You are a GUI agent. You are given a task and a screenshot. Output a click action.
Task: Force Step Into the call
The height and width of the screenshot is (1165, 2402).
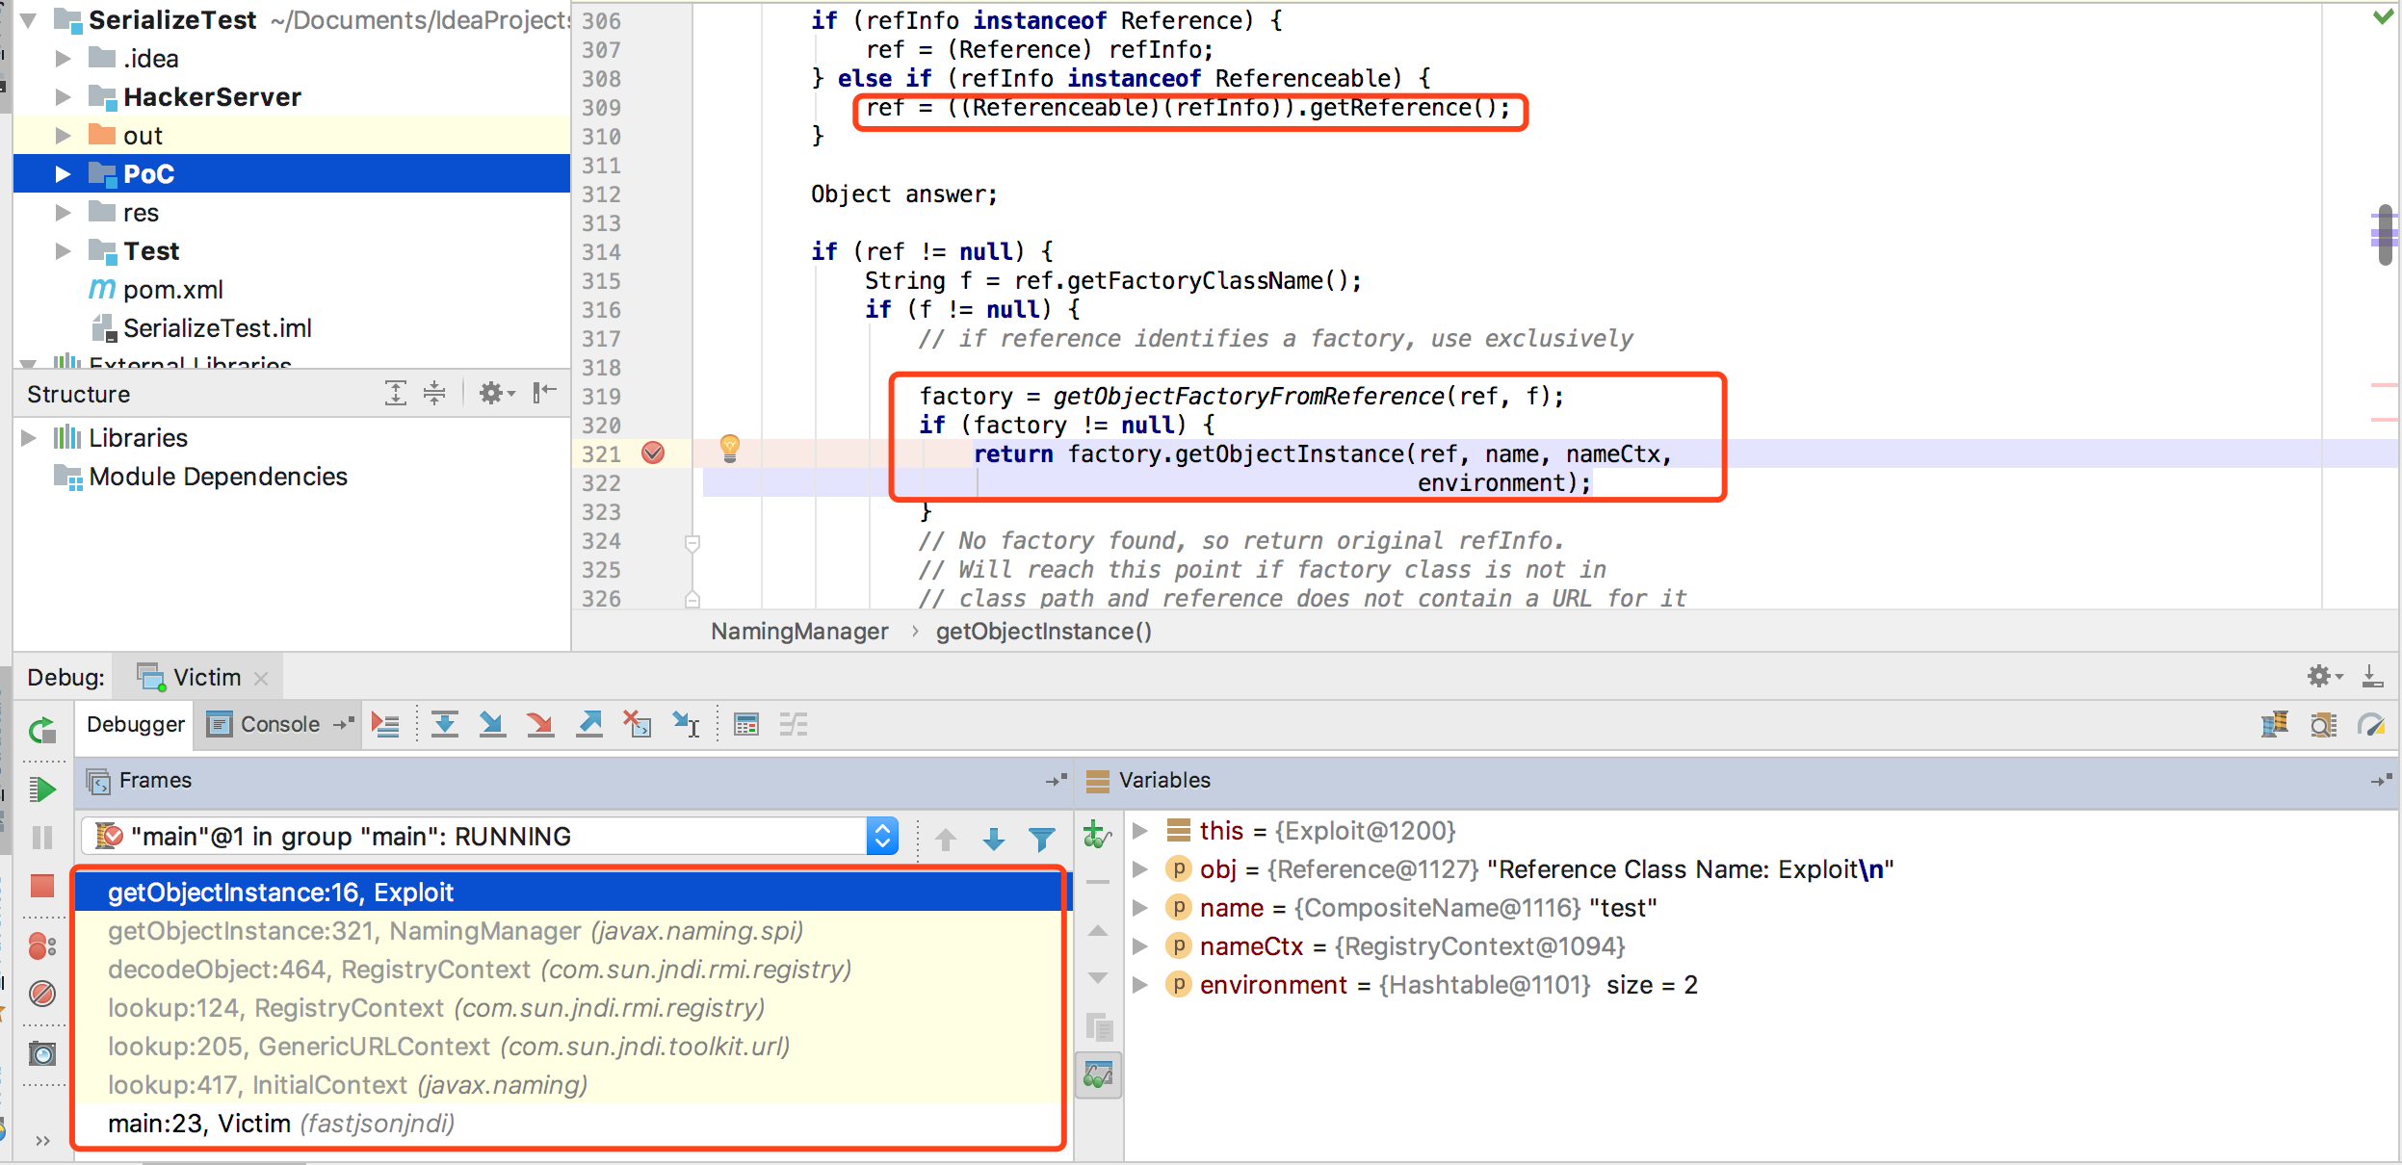(540, 724)
